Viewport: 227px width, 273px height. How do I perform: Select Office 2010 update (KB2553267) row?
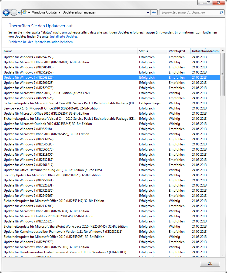pyautogui.click(x=112, y=114)
